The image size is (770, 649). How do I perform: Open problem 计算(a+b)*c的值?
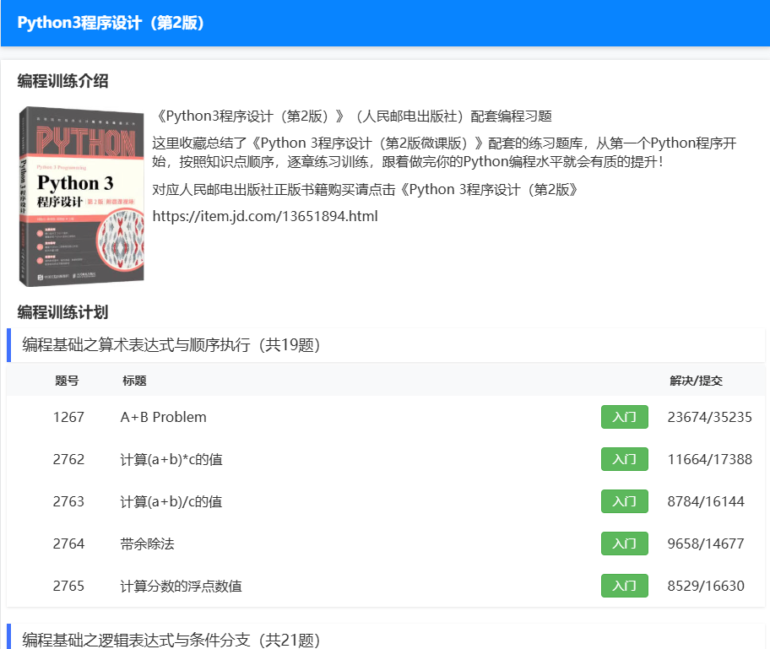pyautogui.click(x=171, y=459)
